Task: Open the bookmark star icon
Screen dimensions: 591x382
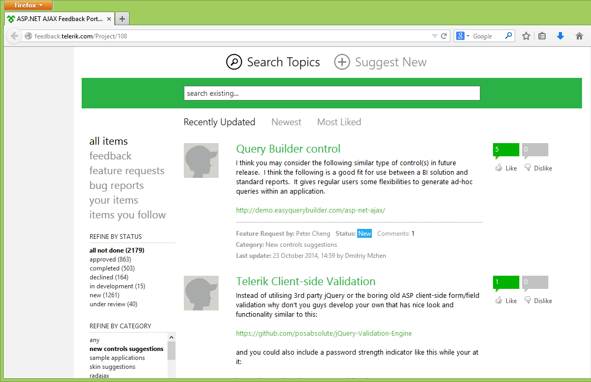Action: [x=526, y=36]
